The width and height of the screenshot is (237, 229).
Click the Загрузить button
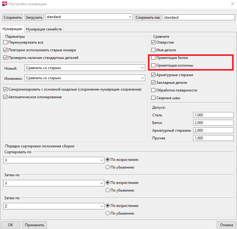click(x=34, y=17)
